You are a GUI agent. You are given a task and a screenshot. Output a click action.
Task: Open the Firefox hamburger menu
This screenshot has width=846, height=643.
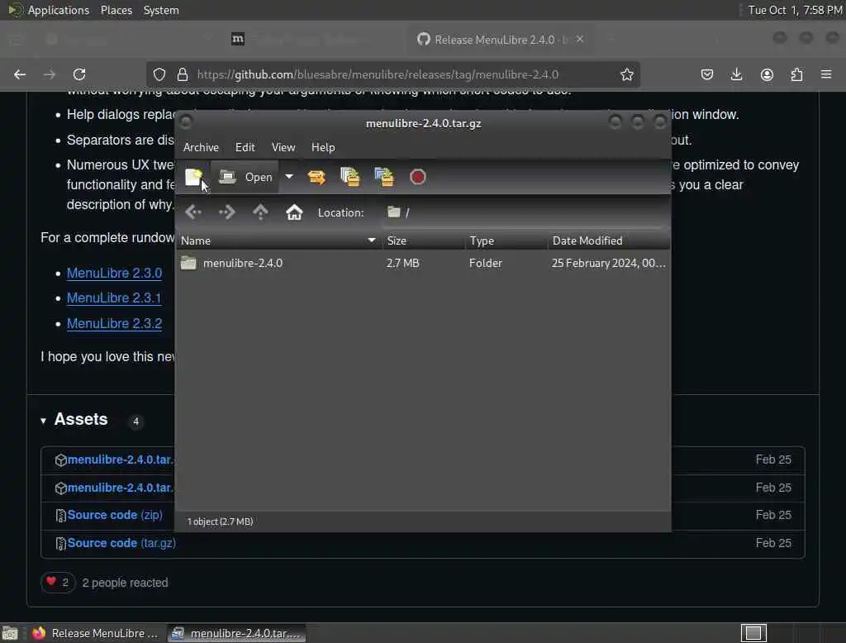pos(826,74)
